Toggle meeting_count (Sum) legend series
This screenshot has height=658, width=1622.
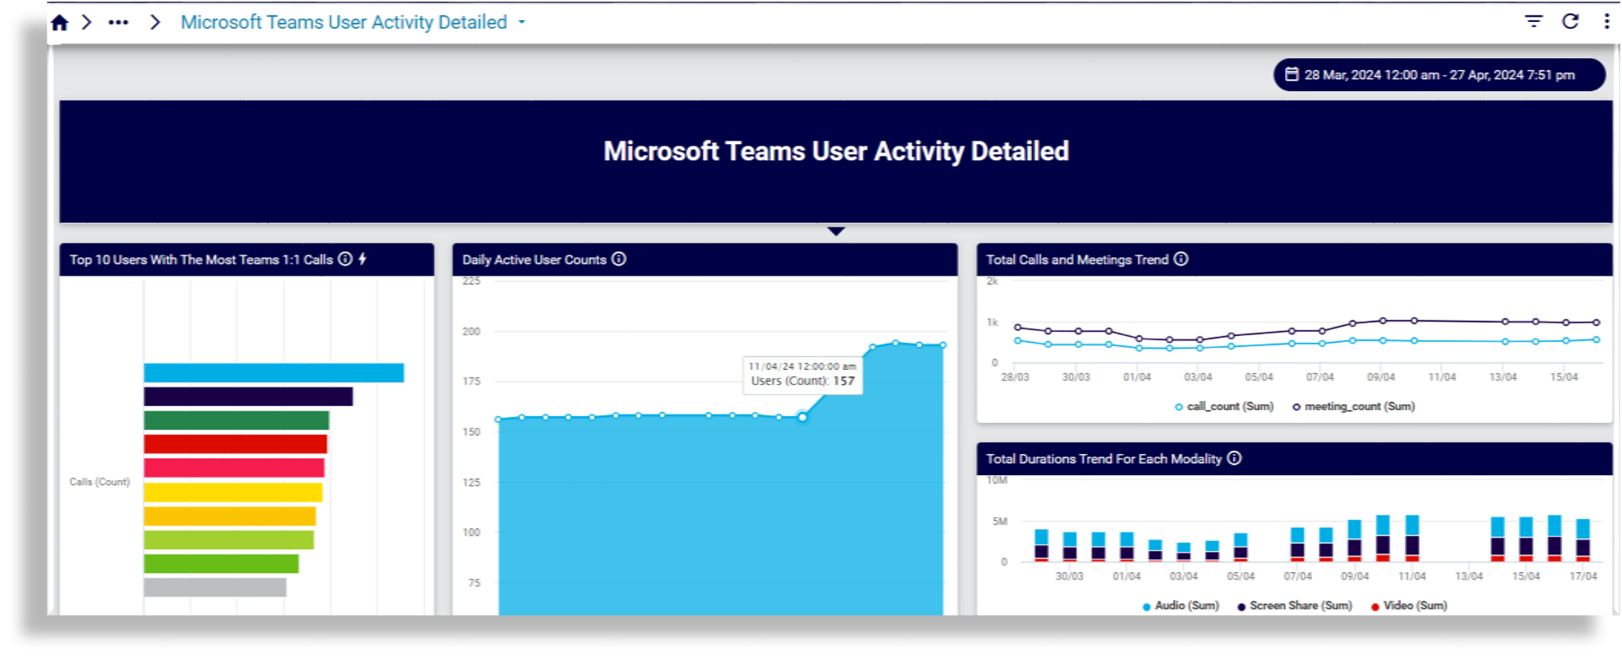coord(1353,407)
